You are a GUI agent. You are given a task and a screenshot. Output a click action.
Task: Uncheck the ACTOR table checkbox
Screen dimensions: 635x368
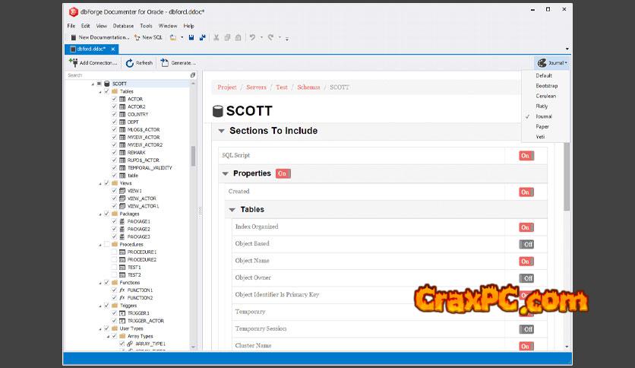(x=114, y=99)
